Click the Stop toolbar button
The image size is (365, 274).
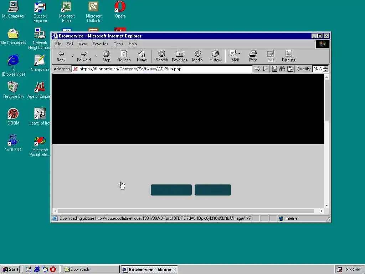click(106, 56)
